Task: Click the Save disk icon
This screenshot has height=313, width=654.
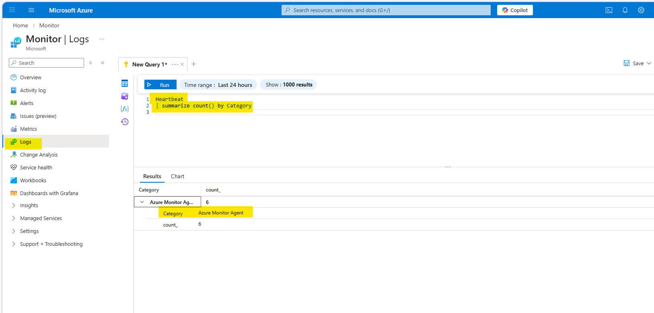Action: click(627, 63)
